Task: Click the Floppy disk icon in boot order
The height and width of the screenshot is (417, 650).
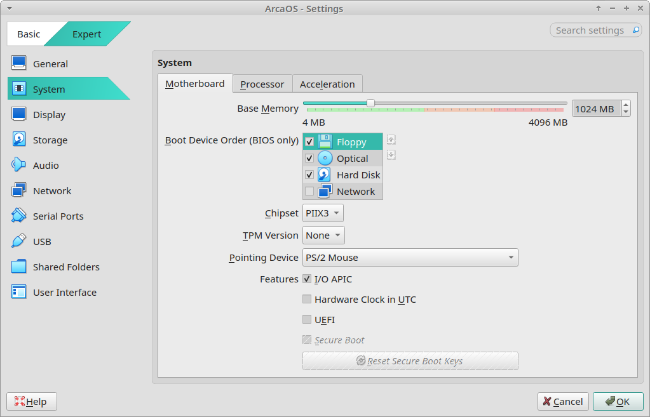Action: pos(325,142)
